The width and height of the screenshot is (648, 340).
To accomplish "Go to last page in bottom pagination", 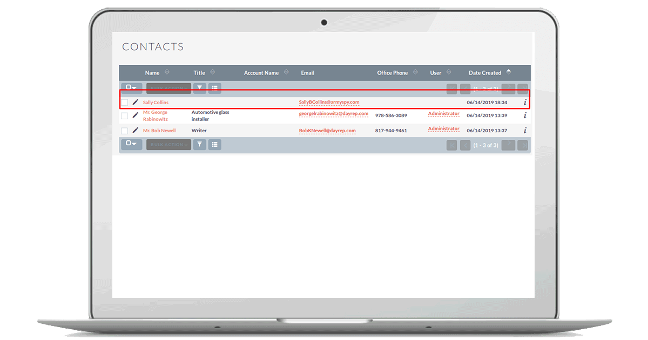I will (522, 145).
